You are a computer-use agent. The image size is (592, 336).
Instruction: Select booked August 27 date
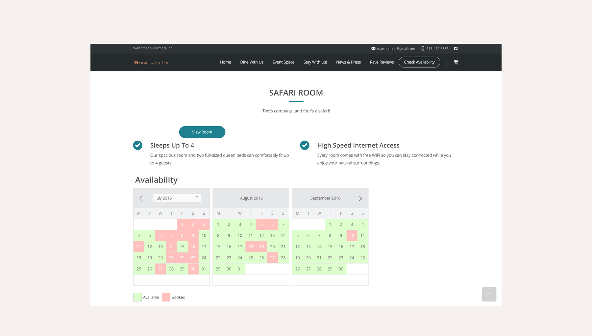click(272, 258)
